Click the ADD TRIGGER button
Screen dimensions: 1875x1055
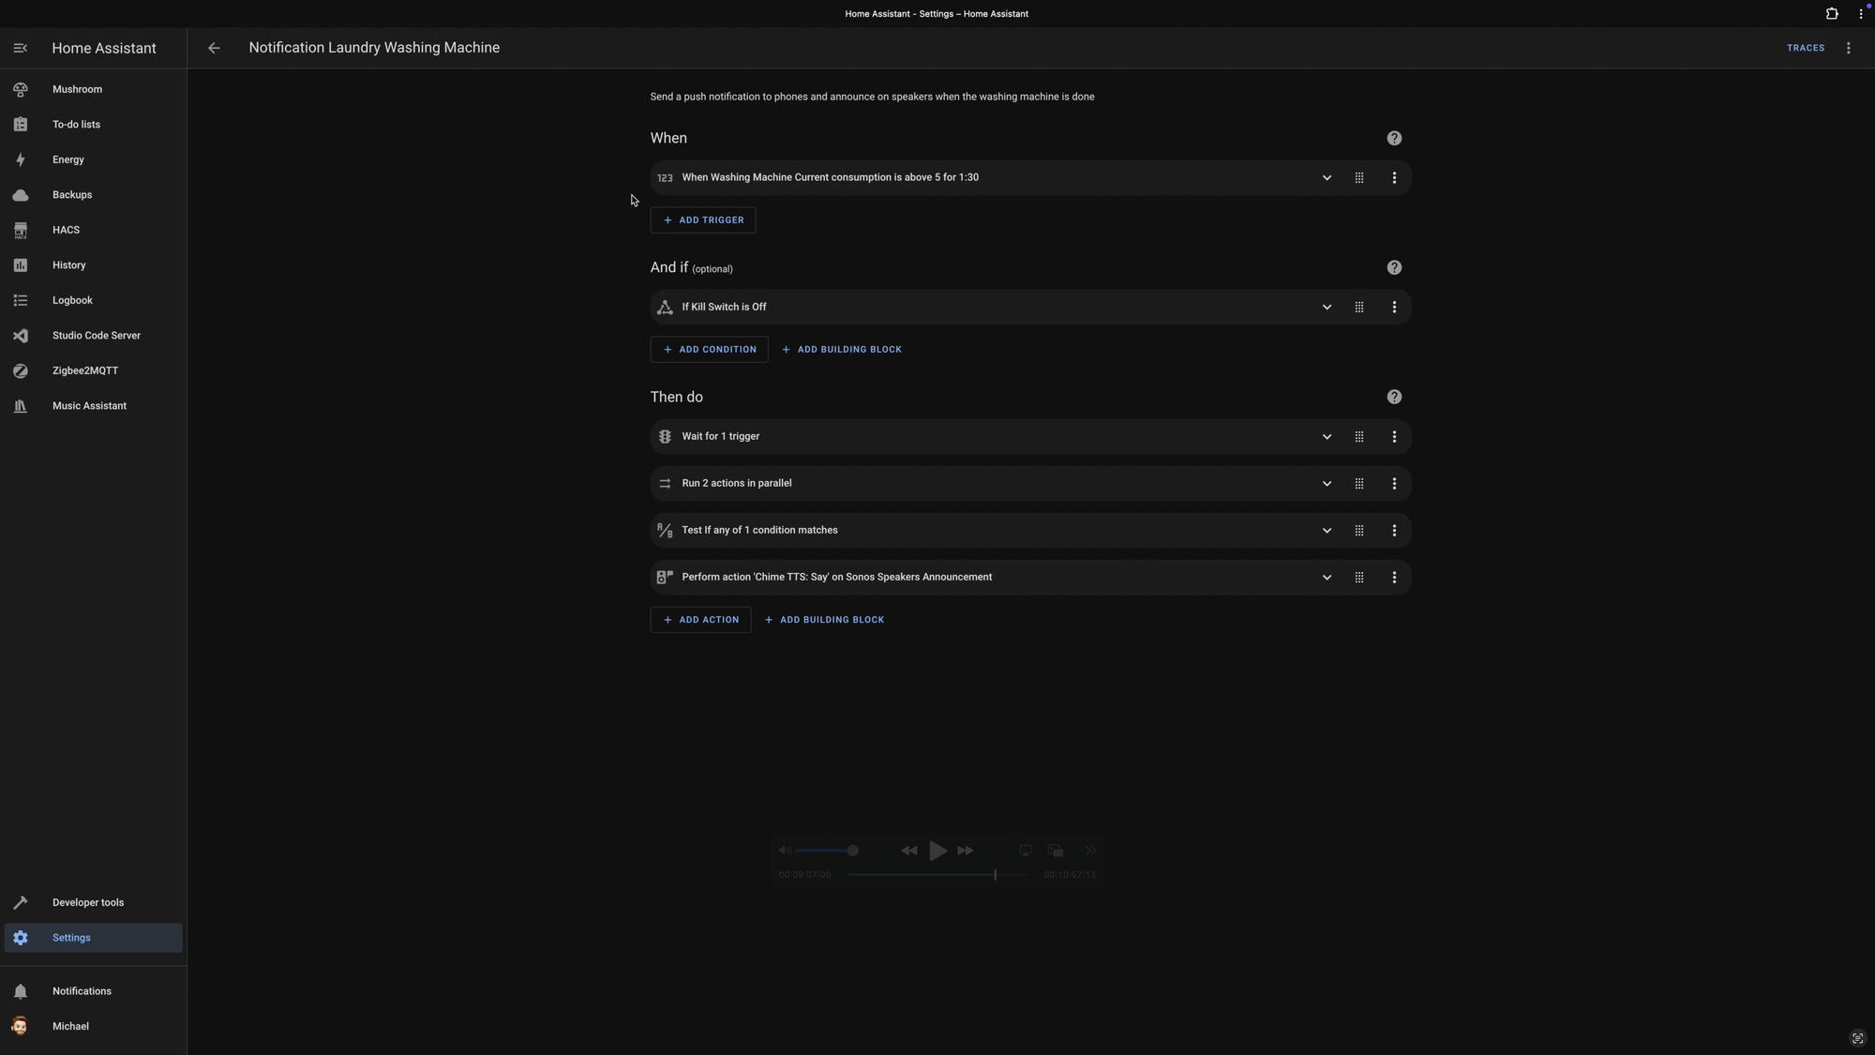703,220
